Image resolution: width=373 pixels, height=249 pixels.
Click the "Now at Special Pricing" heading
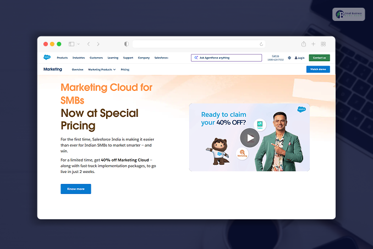pos(100,119)
